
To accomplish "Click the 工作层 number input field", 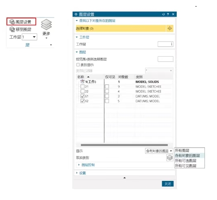I will (x=165, y=44).
